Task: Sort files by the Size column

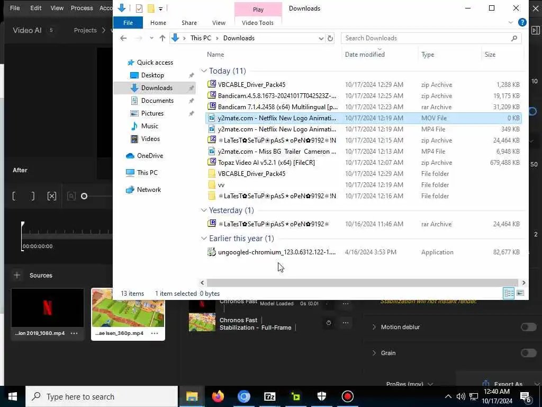Action: (x=490, y=55)
